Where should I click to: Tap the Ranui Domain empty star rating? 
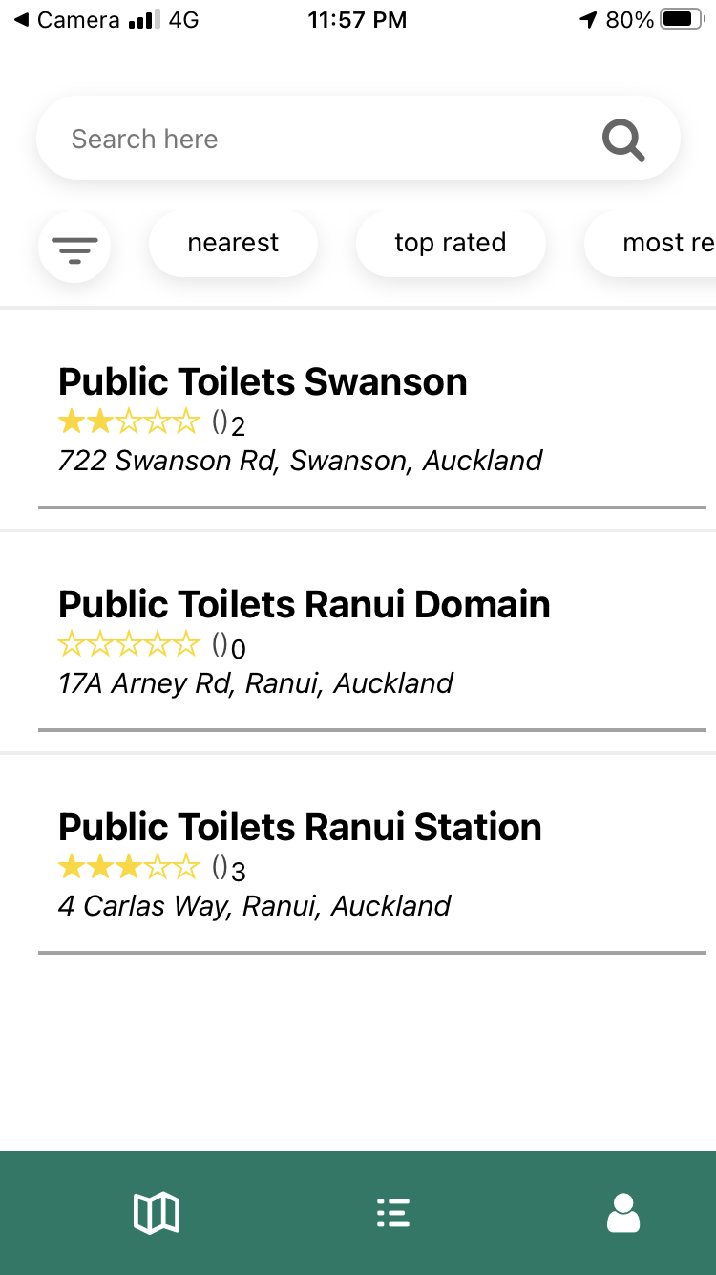[x=129, y=645]
